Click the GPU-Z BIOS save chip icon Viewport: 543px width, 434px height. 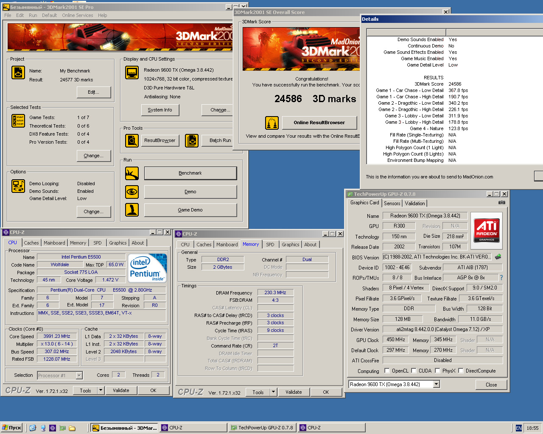click(498, 257)
